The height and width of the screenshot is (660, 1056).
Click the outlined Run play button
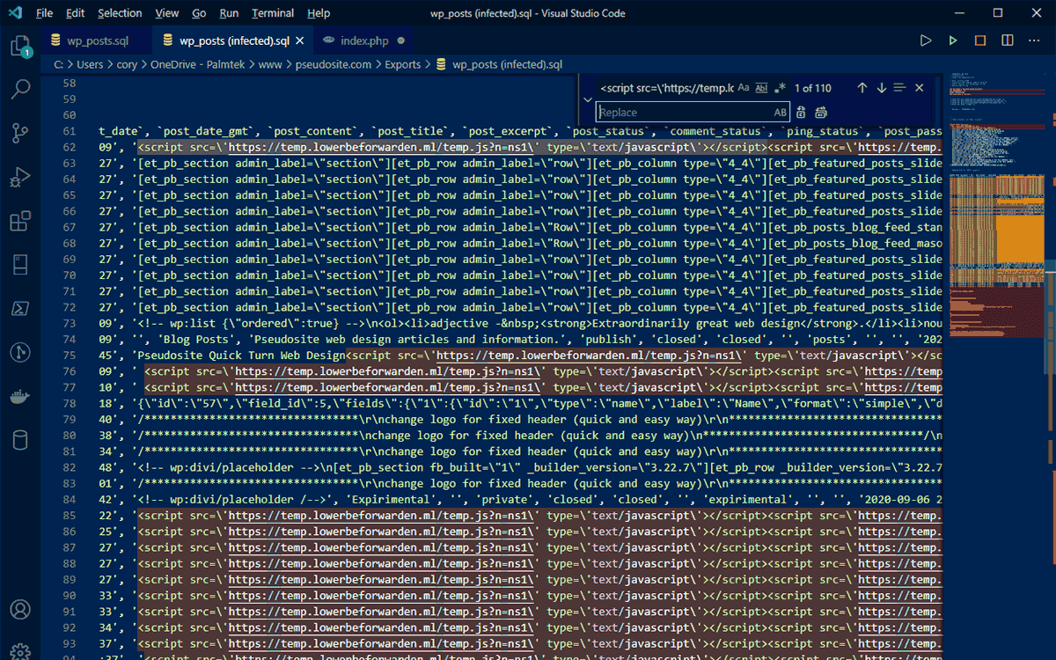coord(925,40)
